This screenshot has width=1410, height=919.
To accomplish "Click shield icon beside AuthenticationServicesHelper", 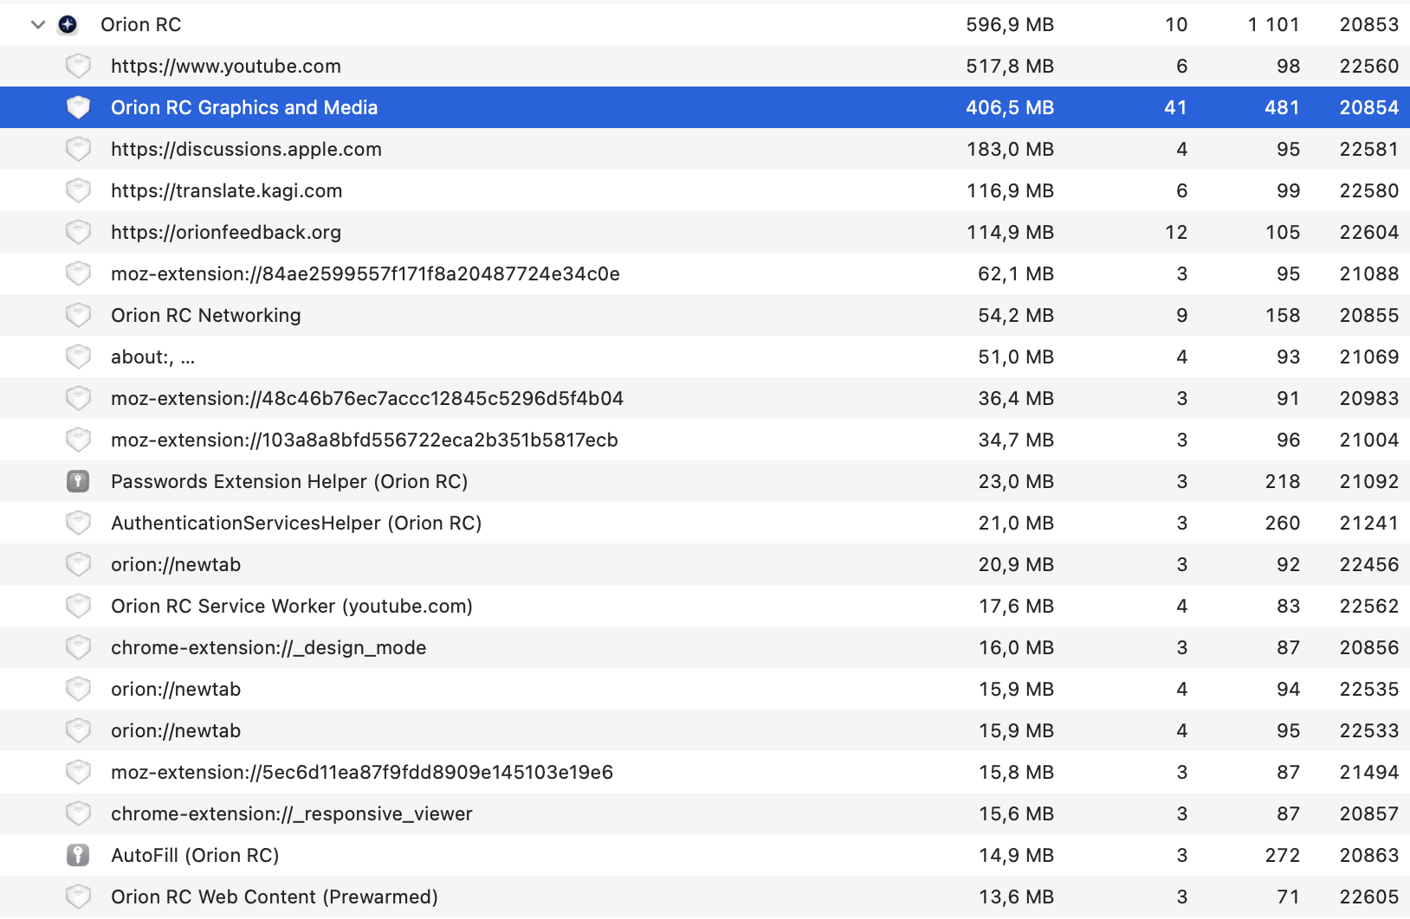I will tap(78, 523).
